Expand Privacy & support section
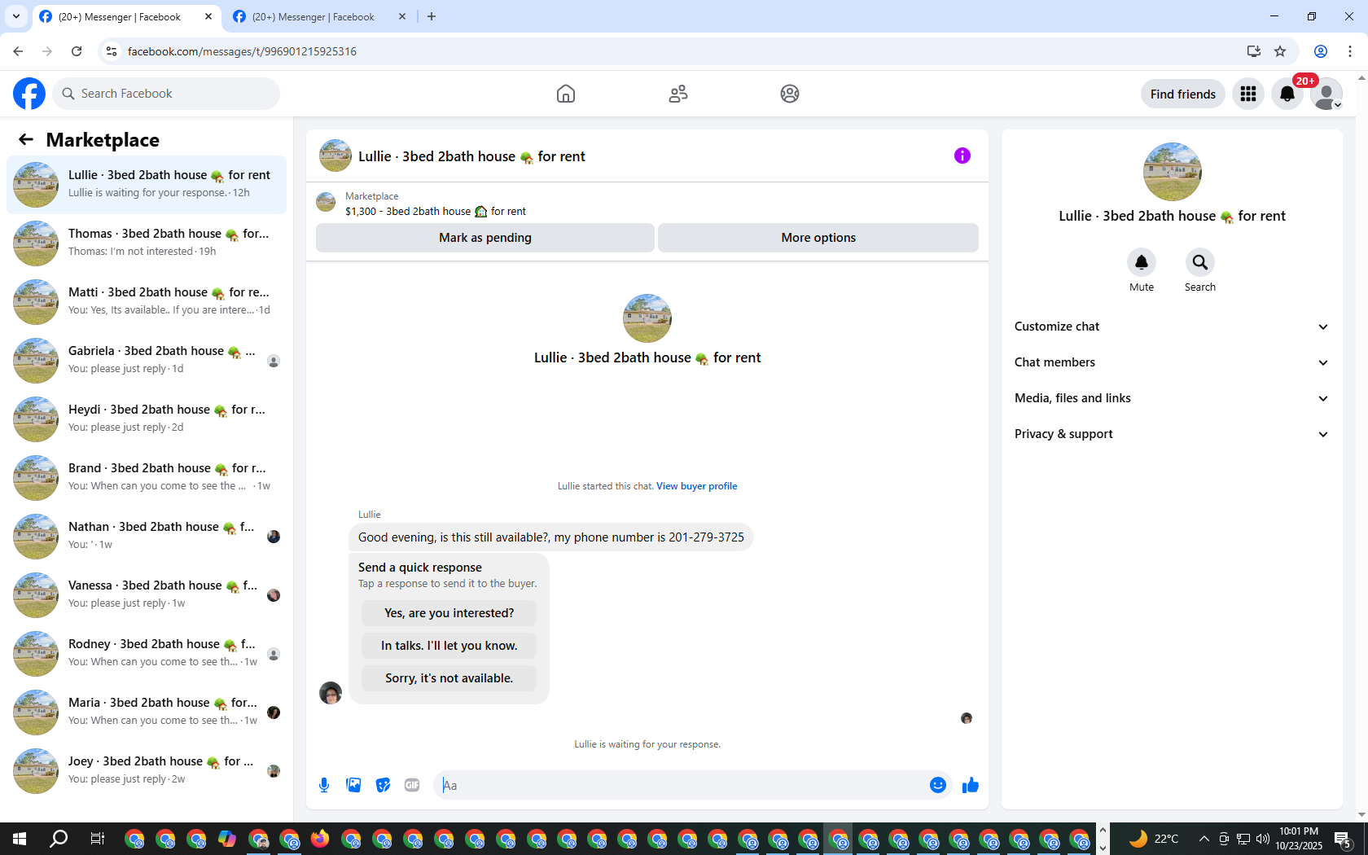This screenshot has width=1368, height=855. (1172, 434)
